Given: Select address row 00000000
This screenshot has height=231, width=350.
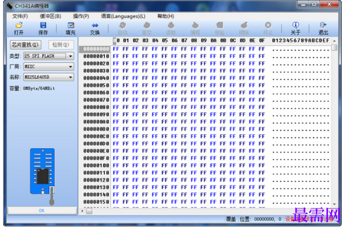Looking at the screenshot, I should [96, 49].
